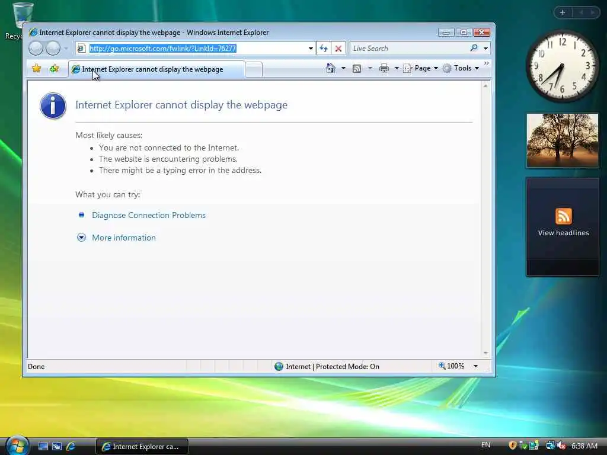Click the Add to Favorites icon

tap(54, 69)
